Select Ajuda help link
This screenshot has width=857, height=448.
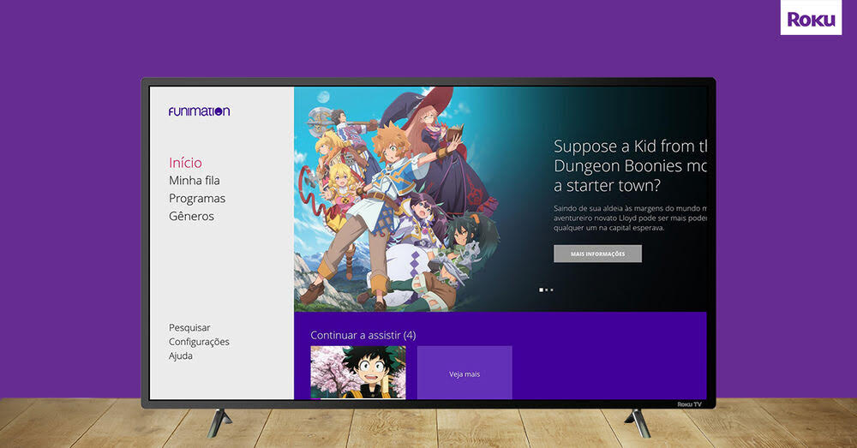click(x=180, y=355)
